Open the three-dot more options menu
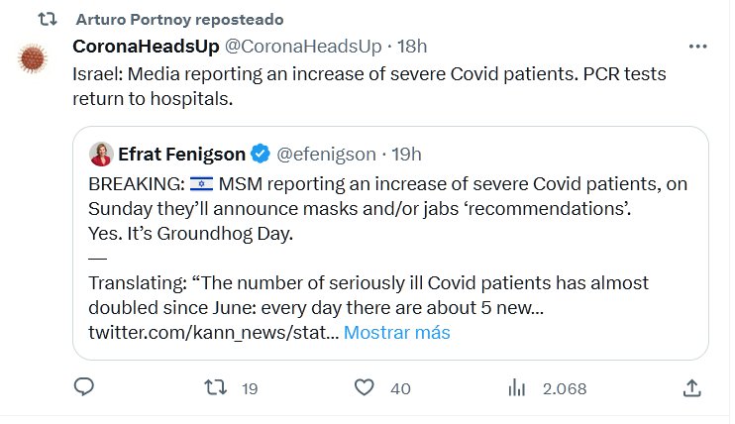735x424 pixels. (x=697, y=47)
